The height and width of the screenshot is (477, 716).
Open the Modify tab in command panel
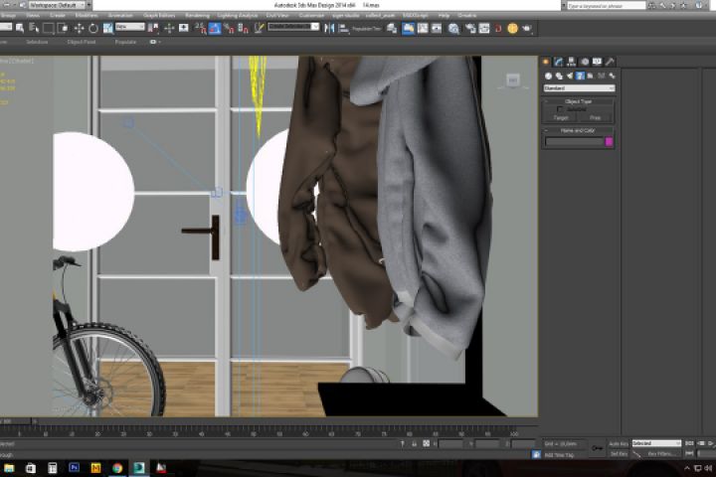559,63
